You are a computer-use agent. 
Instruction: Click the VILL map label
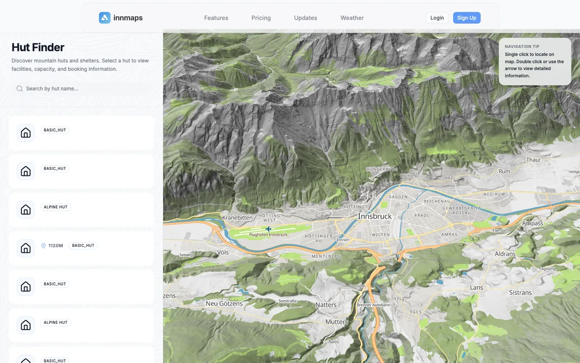(399, 299)
